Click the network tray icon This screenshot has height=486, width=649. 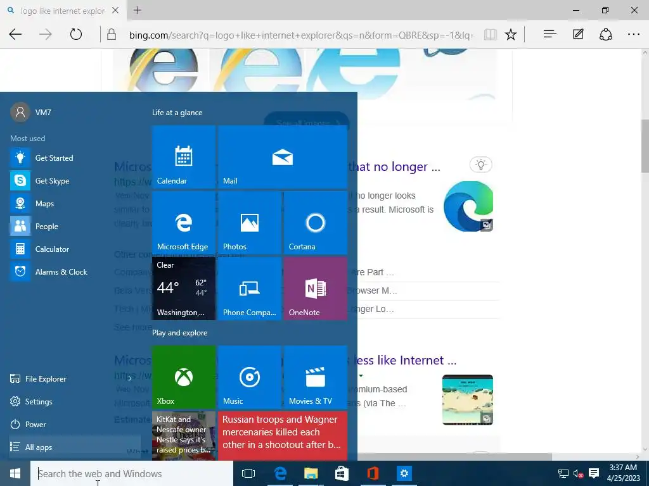click(563, 473)
